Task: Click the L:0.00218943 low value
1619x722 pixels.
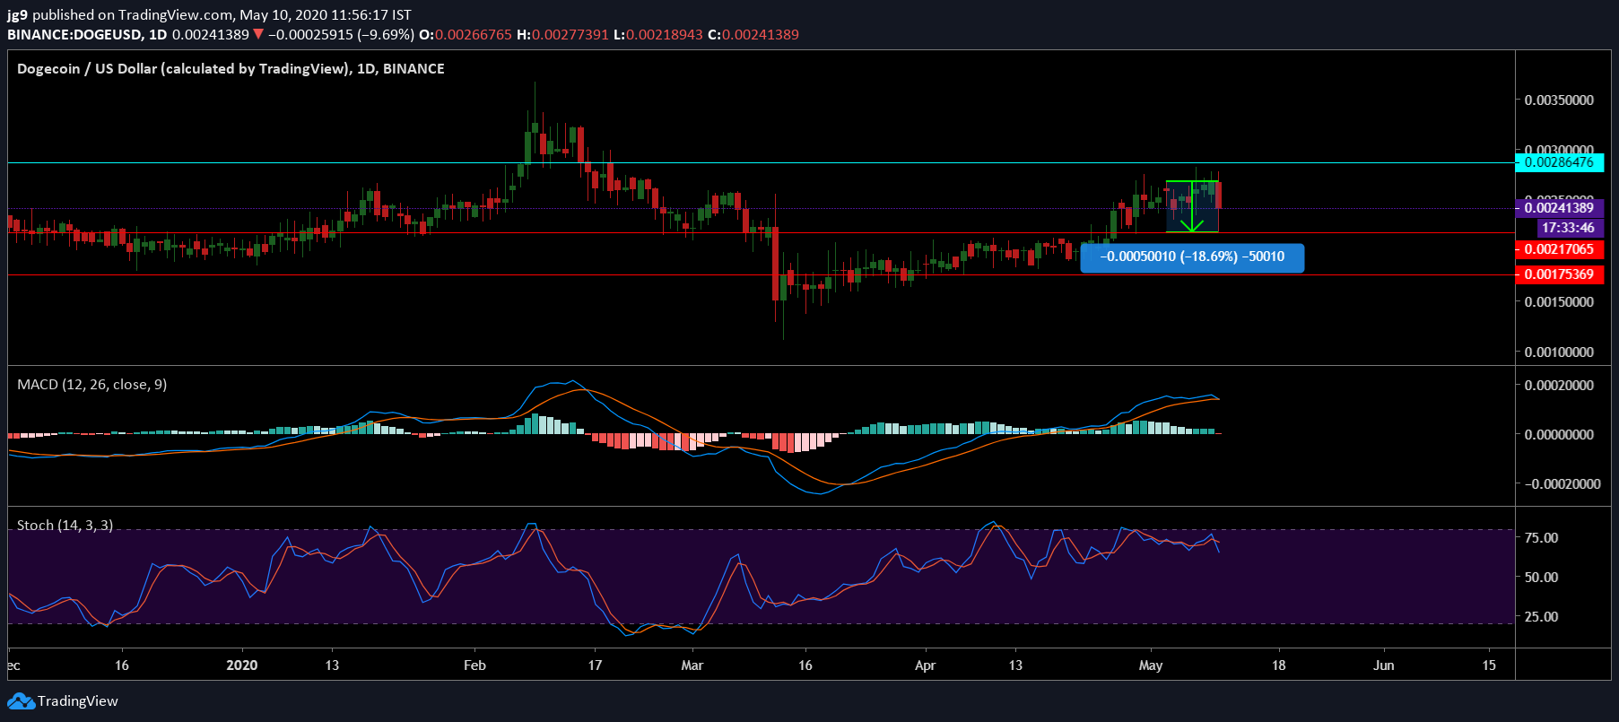Action: click(657, 35)
